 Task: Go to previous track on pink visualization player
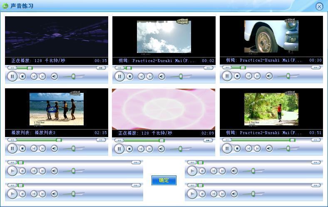(141, 149)
